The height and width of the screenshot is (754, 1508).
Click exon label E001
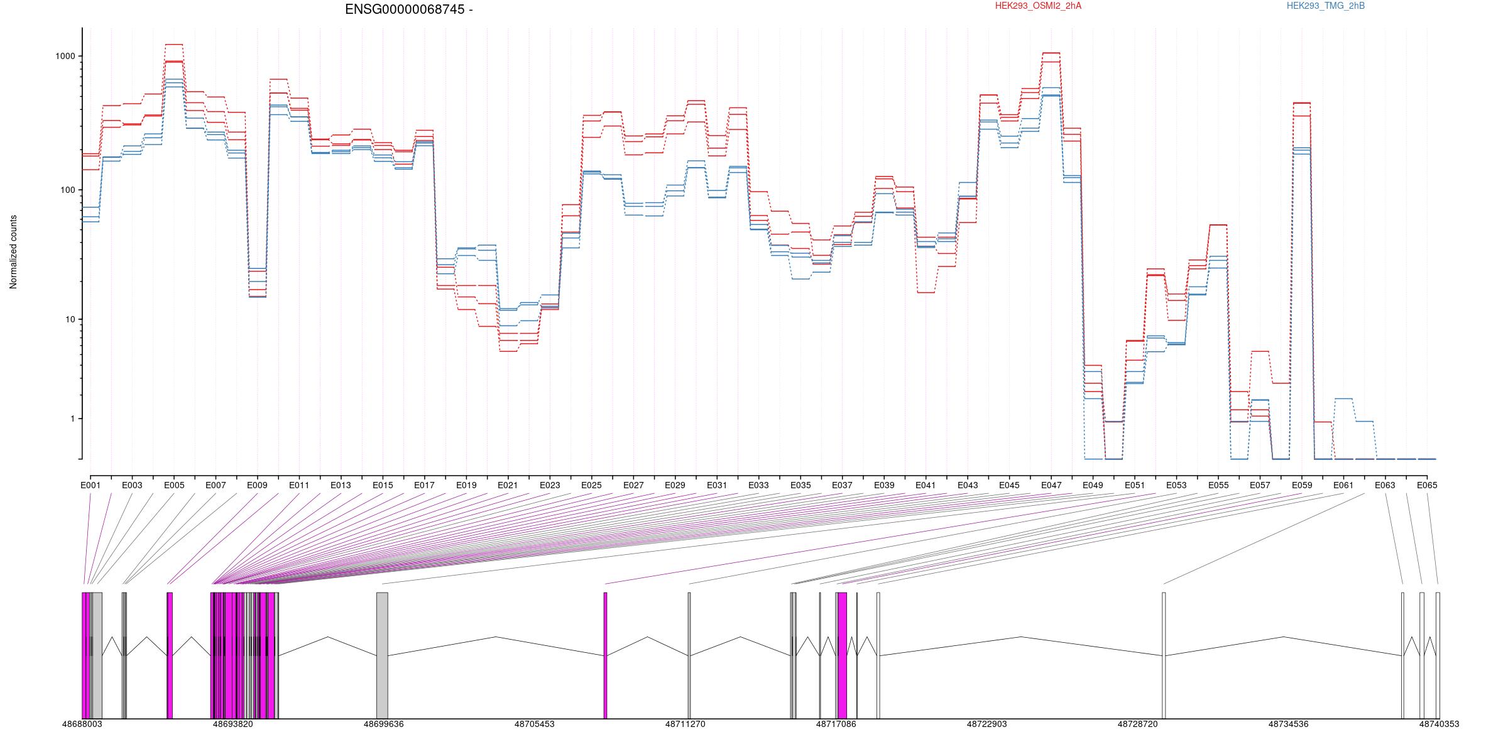click(x=90, y=485)
